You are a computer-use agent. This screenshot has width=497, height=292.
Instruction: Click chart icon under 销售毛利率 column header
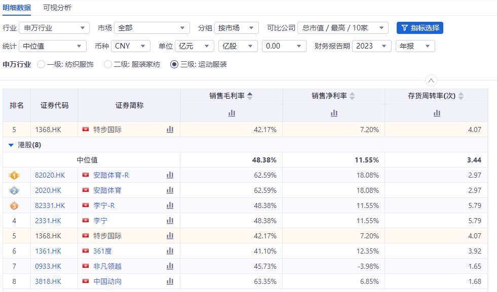point(232,113)
